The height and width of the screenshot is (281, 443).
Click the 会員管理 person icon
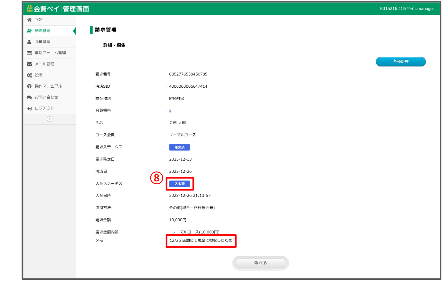click(x=29, y=42)
